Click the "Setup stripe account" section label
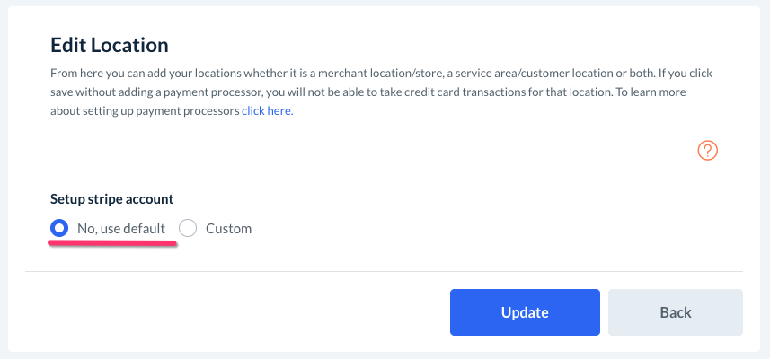 (x=111, y=198)
